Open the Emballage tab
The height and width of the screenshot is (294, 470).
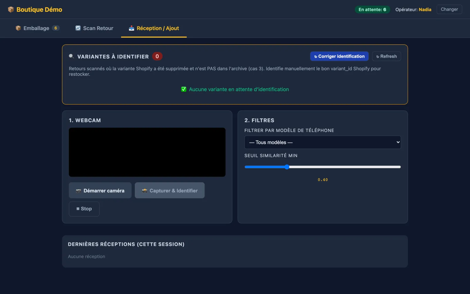pos(38,28)
